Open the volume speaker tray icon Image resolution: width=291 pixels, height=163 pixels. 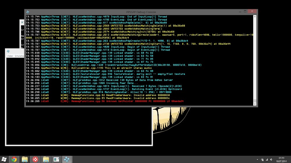click(x=271, y=159)
